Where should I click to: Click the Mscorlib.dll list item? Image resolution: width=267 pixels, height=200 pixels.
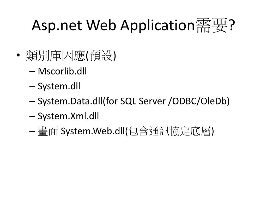click(62, 71)
